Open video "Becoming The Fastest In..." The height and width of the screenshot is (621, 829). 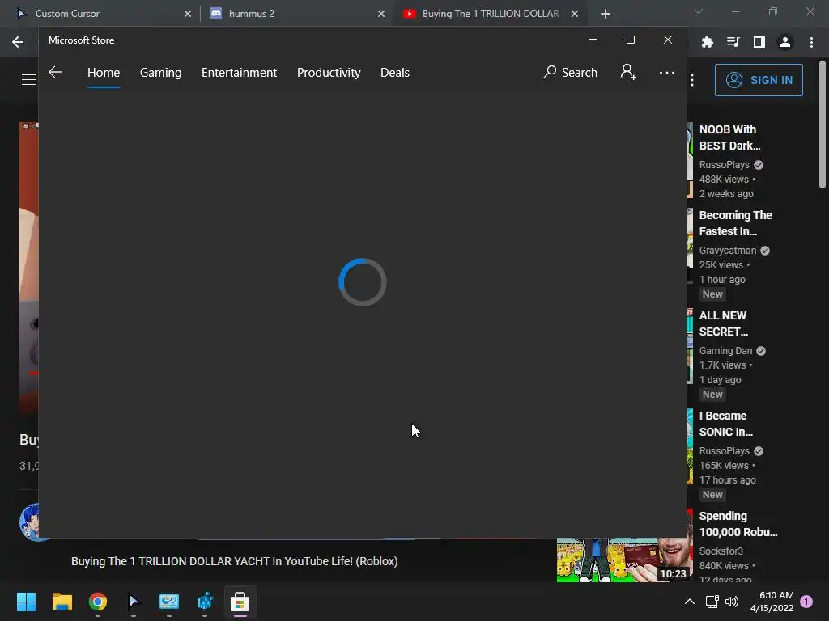point(735,223)
